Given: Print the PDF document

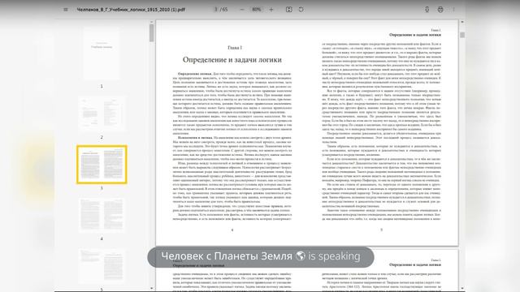Looking at the screenshot, I should tap(440, 10).
